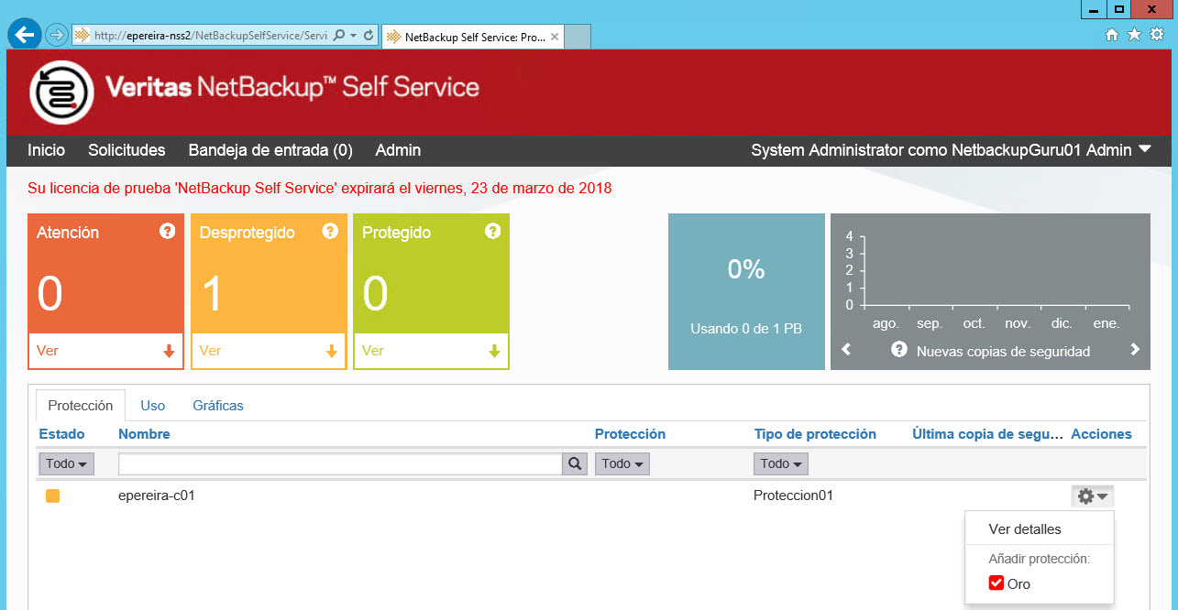Expand the System Administrator user menu arrow
The image size is (1178, 610).
click(x=1144, y=149)
